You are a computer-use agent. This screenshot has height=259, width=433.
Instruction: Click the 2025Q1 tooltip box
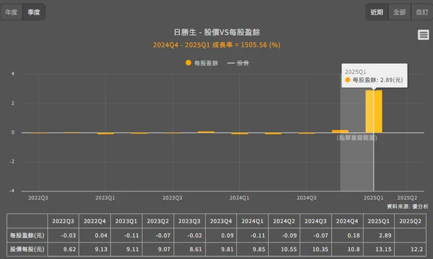pos(374,76)
